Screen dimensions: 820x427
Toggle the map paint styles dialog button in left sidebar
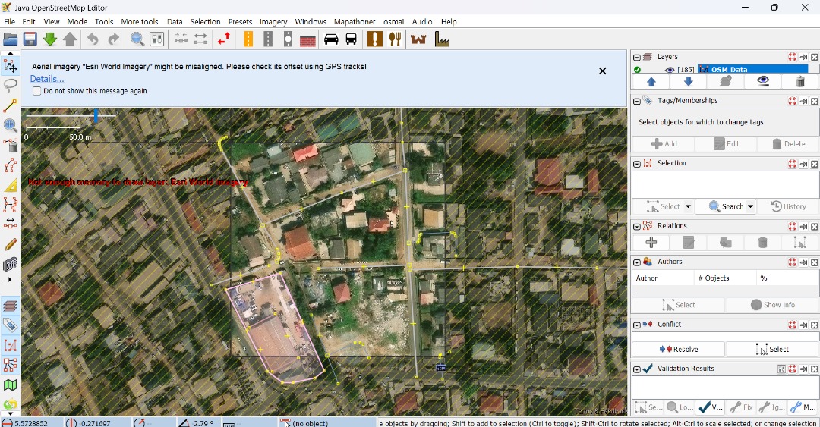(10, 385)
